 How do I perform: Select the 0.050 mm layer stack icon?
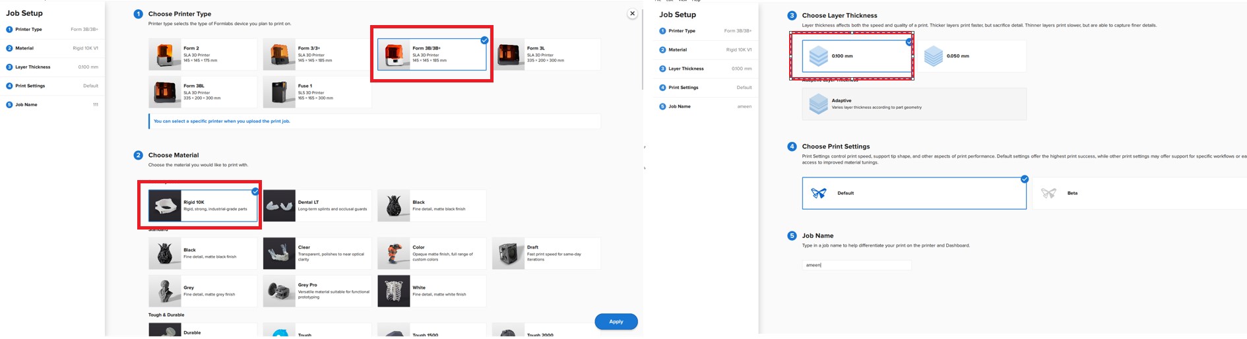(x=933, y=56)
